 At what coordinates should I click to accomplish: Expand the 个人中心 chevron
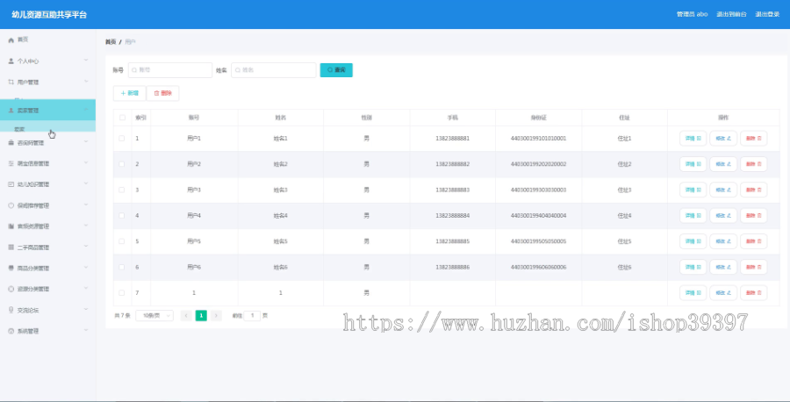pos(86,61)
